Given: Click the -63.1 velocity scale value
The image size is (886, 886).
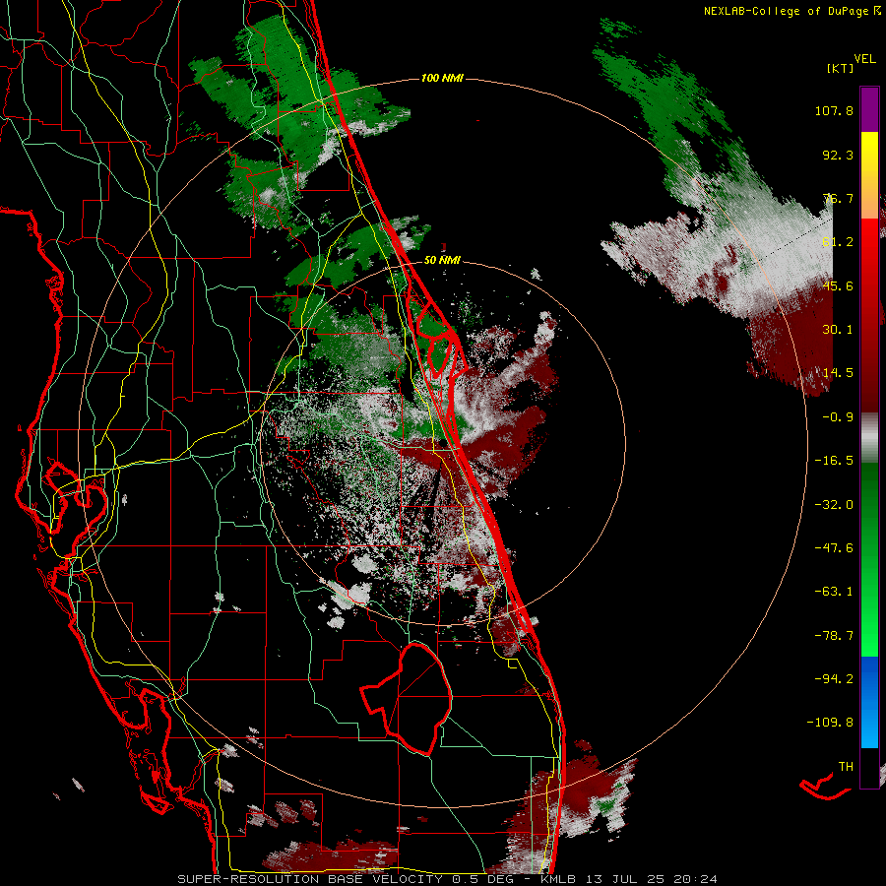Looking at the screenshot, I should click(834, 592).
